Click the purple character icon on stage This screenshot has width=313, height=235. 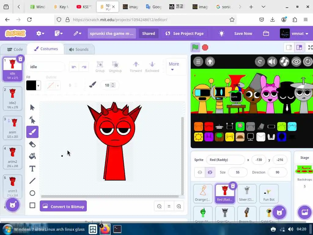click(x=209, y=137)
